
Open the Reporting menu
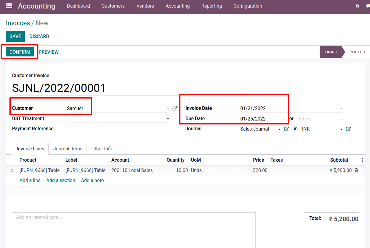(212, 6)
